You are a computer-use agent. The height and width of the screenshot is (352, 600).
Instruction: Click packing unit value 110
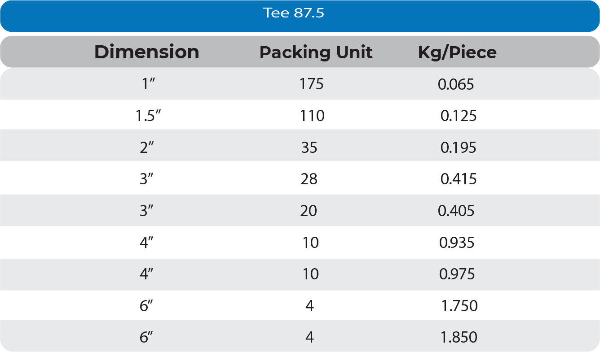pyautogui.click(x=312, y=116)
